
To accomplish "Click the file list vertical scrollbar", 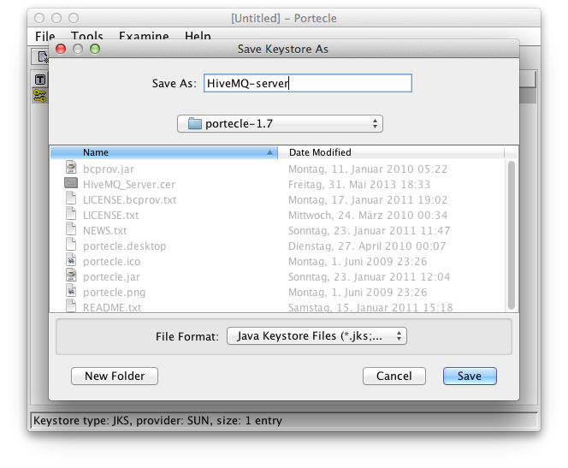I will click(512, 231).
